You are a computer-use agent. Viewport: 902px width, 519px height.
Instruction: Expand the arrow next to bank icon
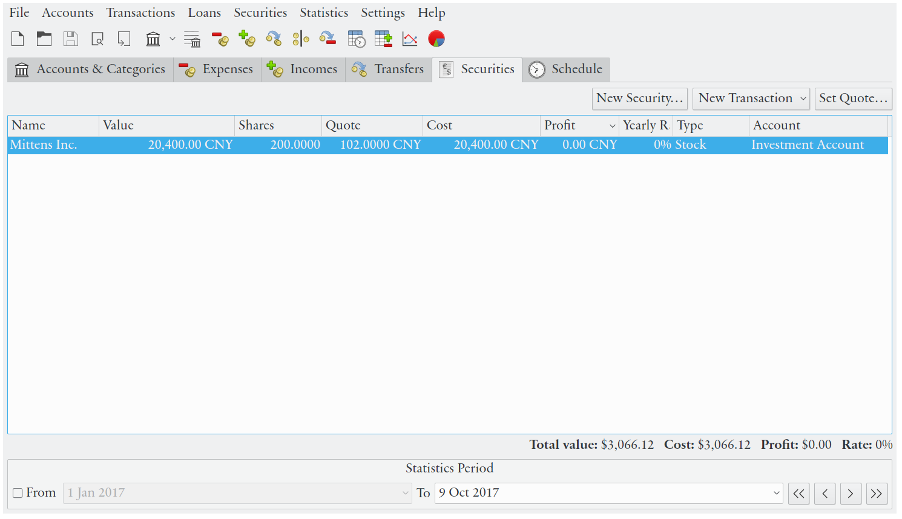(173, 39)
